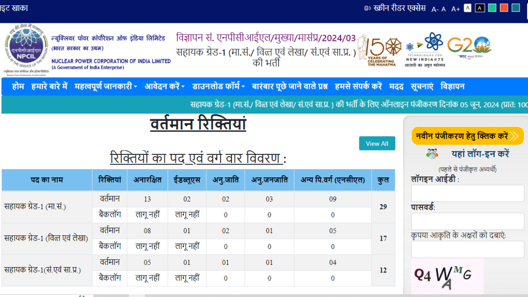
Task: Click the वर्तमान रिक्तियां heading
Action: (x=198, y=124)
